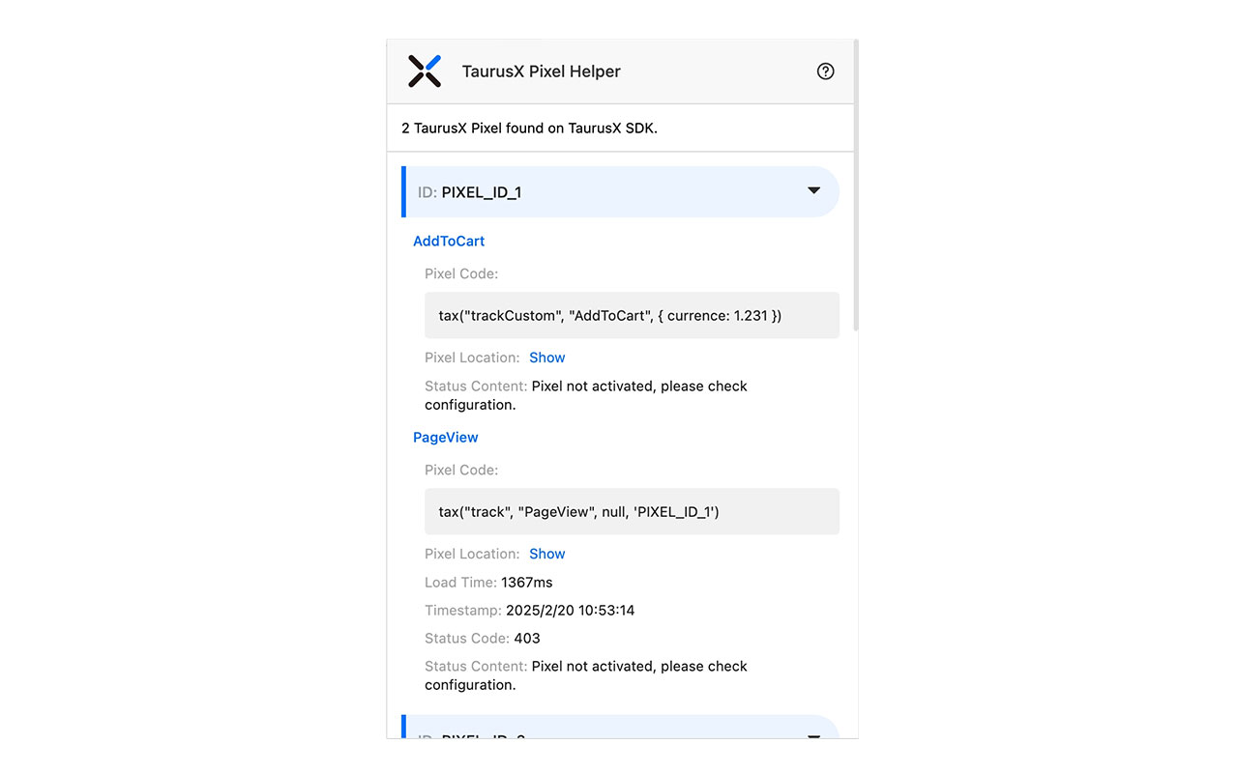Open the PageView event link
This screenshot has width=1238, height=773.
pyautogui.click(x=446, y=437)
